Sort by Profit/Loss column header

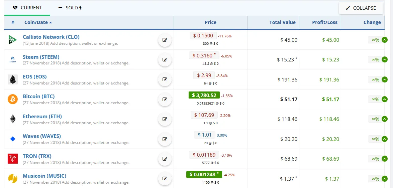[x=324, y=22]
